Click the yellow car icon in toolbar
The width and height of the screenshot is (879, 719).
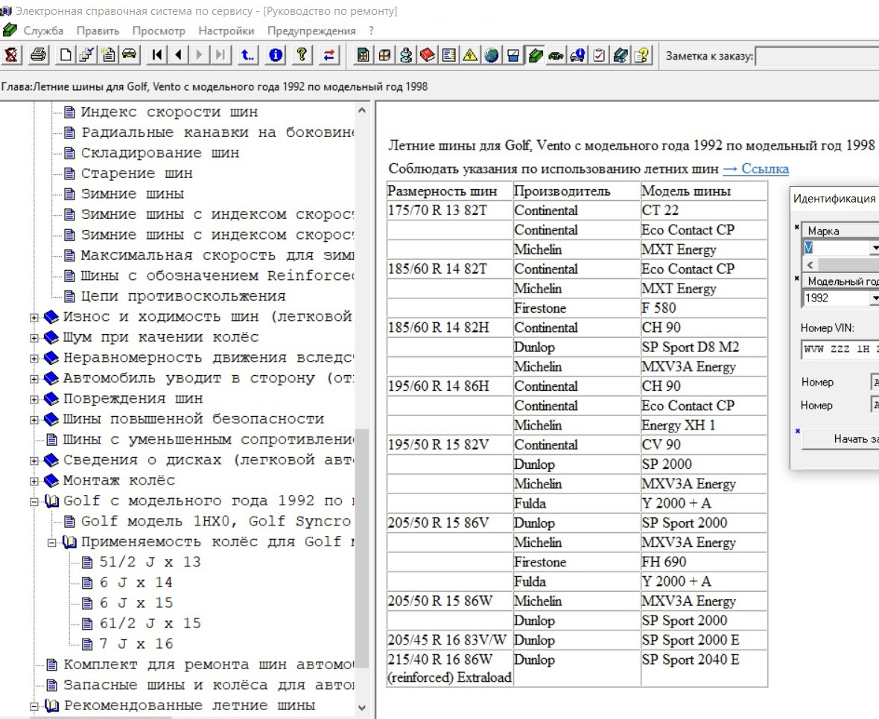coord(129,55)
